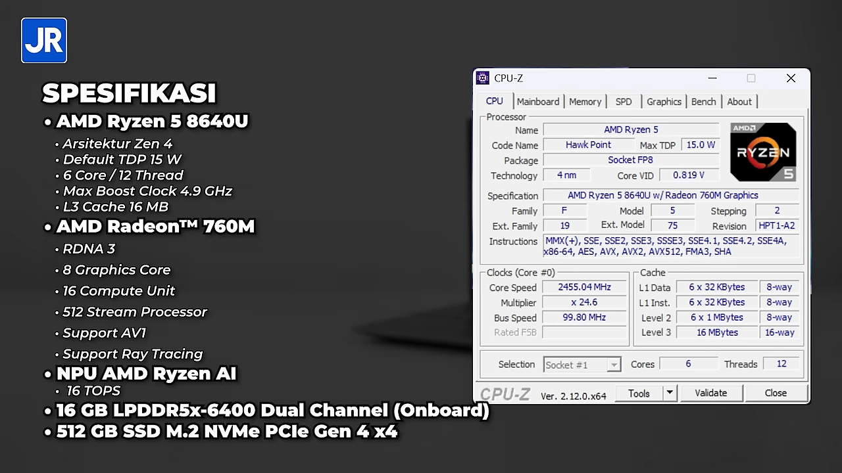This screenshot has width=842, height=473.
Task: Click the Validate button
Action: click(x=710, y=392)
